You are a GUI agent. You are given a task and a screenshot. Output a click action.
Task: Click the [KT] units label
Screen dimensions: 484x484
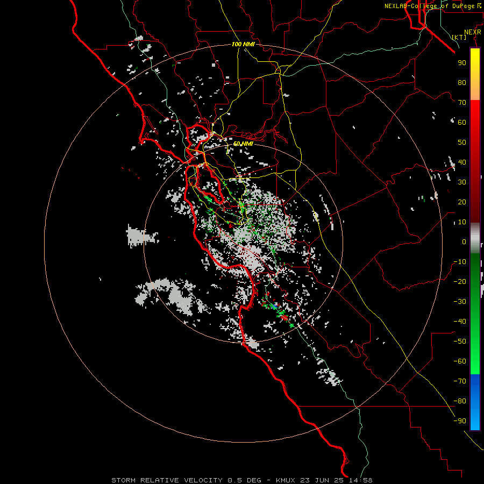(x=459, y=37)
